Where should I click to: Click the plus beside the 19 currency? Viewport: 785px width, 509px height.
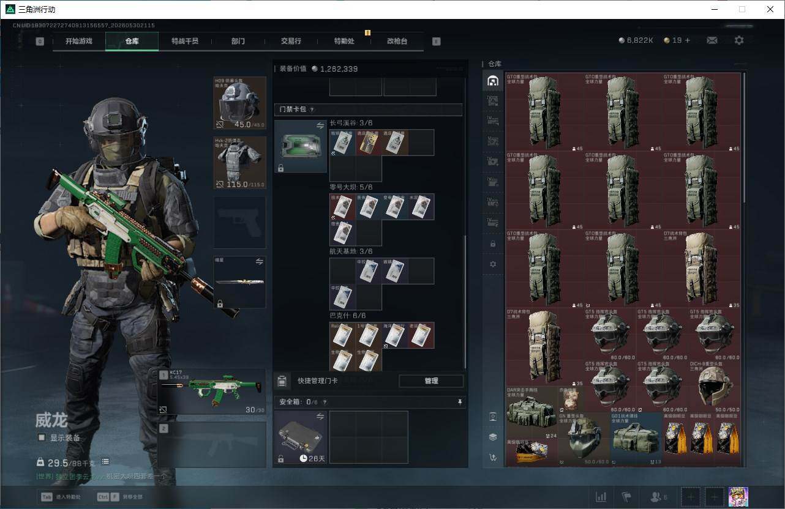coord(688,40)
